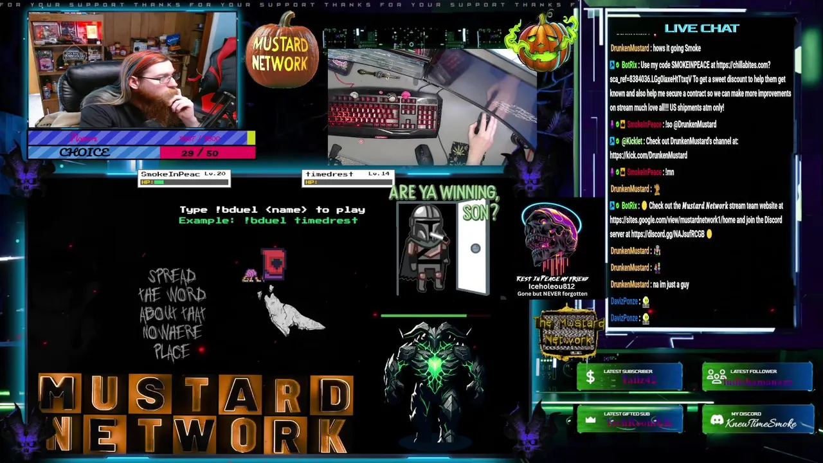Click the Mustard Network pumpkin logo
This screenshot has height=463, width=823.
click(x=282, y=51)
